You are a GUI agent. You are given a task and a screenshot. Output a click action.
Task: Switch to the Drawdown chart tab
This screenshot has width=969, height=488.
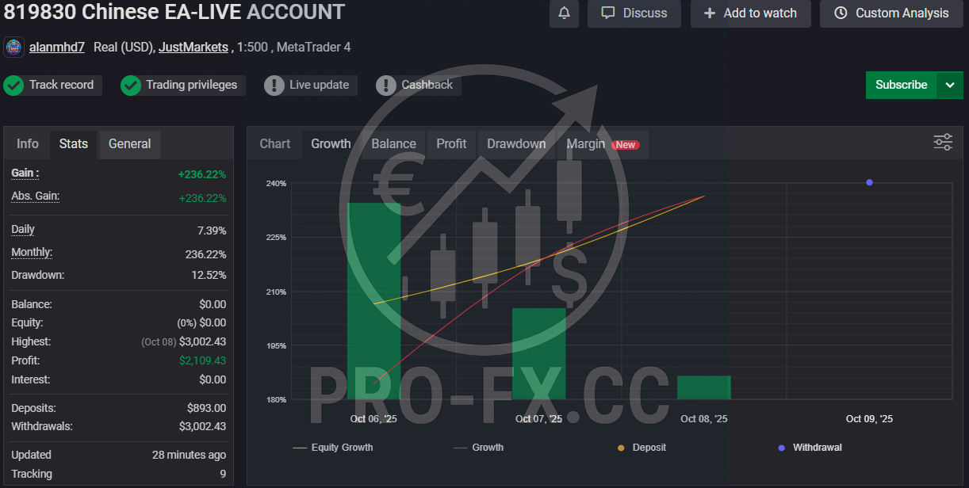[516, 144]
